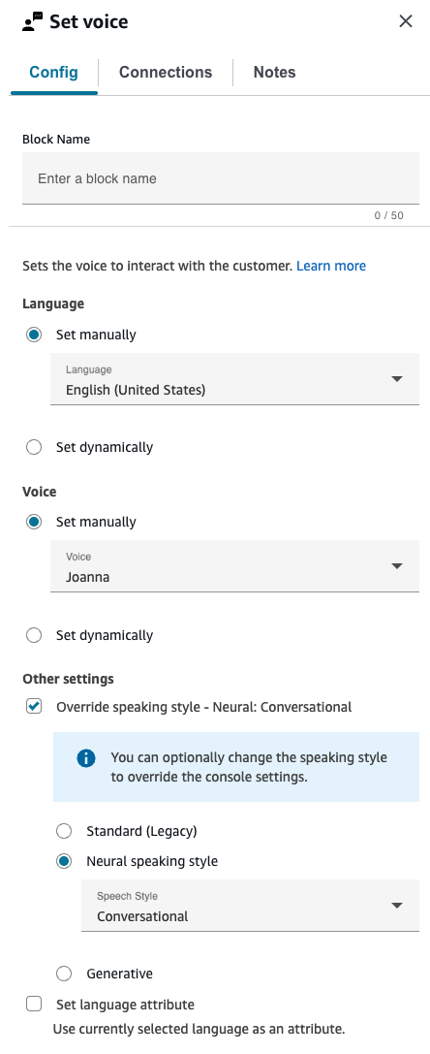Click the Block Name input field
The width and height of the screenshot is (430, 1054).
pos(221,178)
